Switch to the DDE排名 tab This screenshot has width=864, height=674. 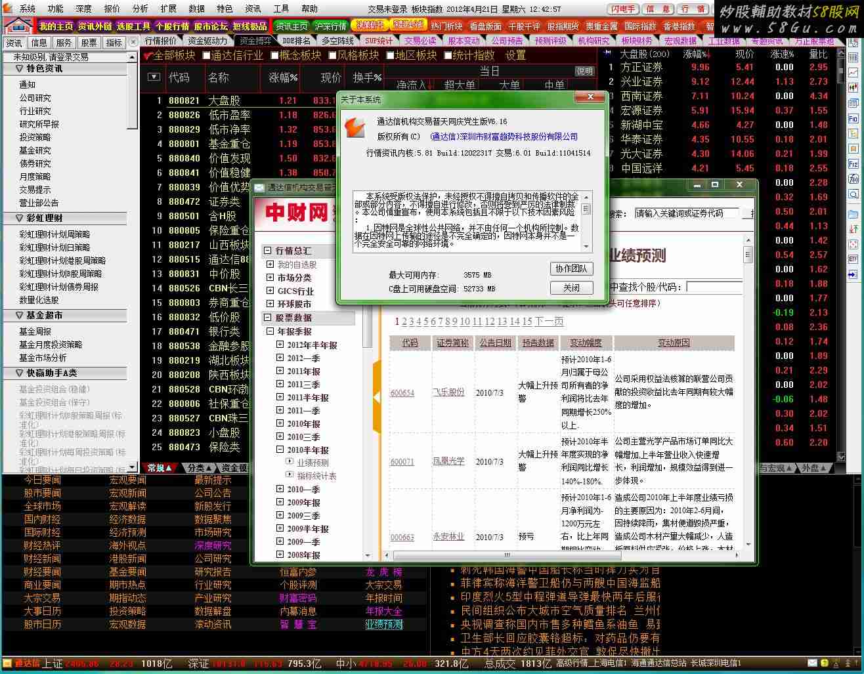(296, 41)
